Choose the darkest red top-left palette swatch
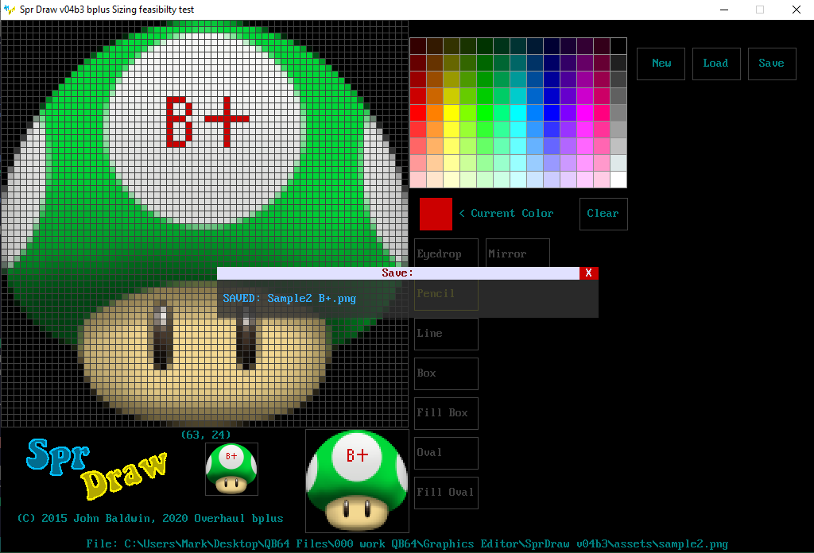Image resolution: width=814 pixels, height=553 pixels. click(x=418, y=46)
